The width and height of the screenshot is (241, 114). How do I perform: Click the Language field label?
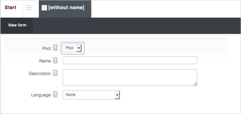click(41, 95)
